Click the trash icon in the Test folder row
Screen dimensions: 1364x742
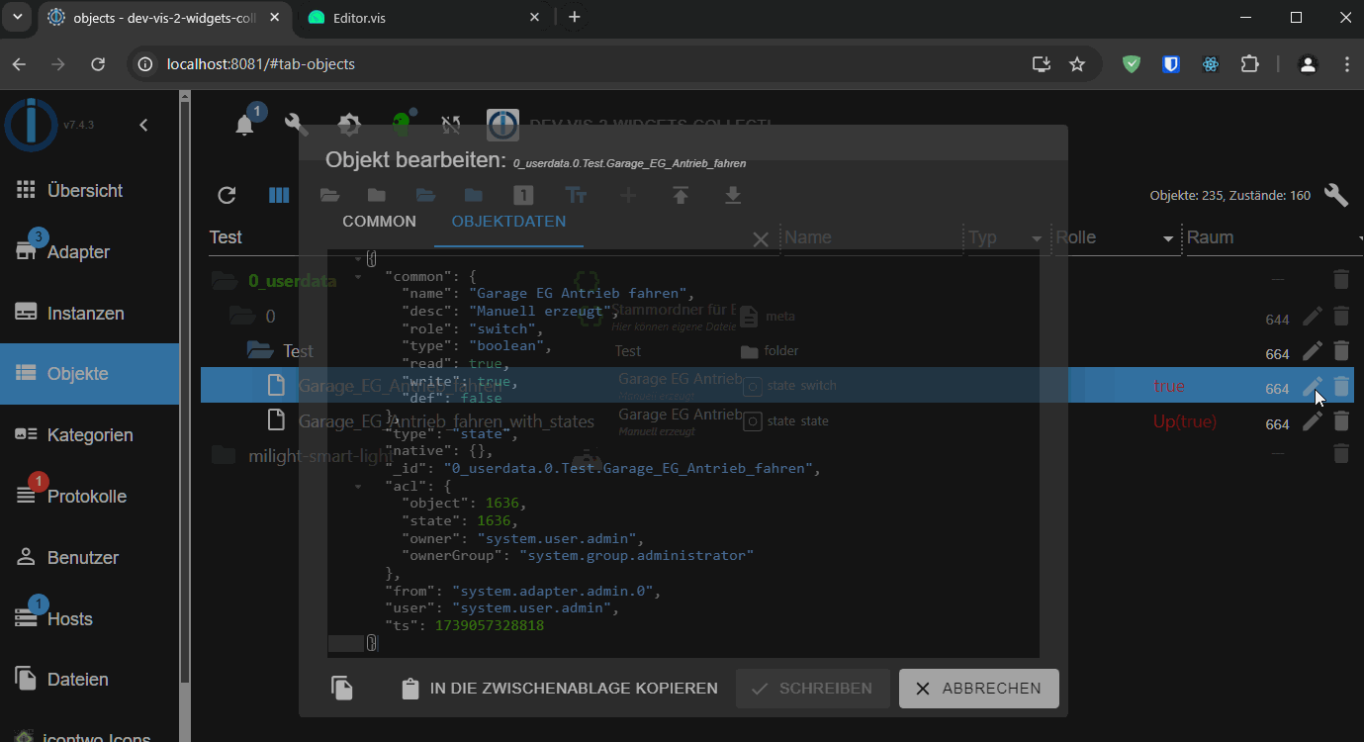pos(1340,351)
